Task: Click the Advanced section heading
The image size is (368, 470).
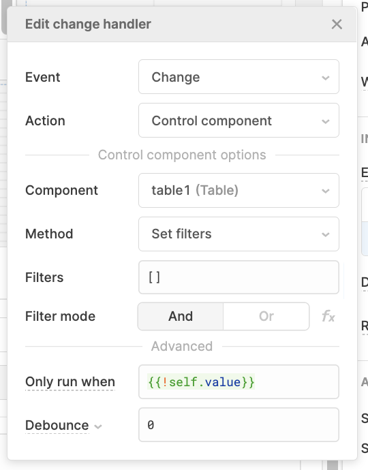Action: [x=182, y=346]
